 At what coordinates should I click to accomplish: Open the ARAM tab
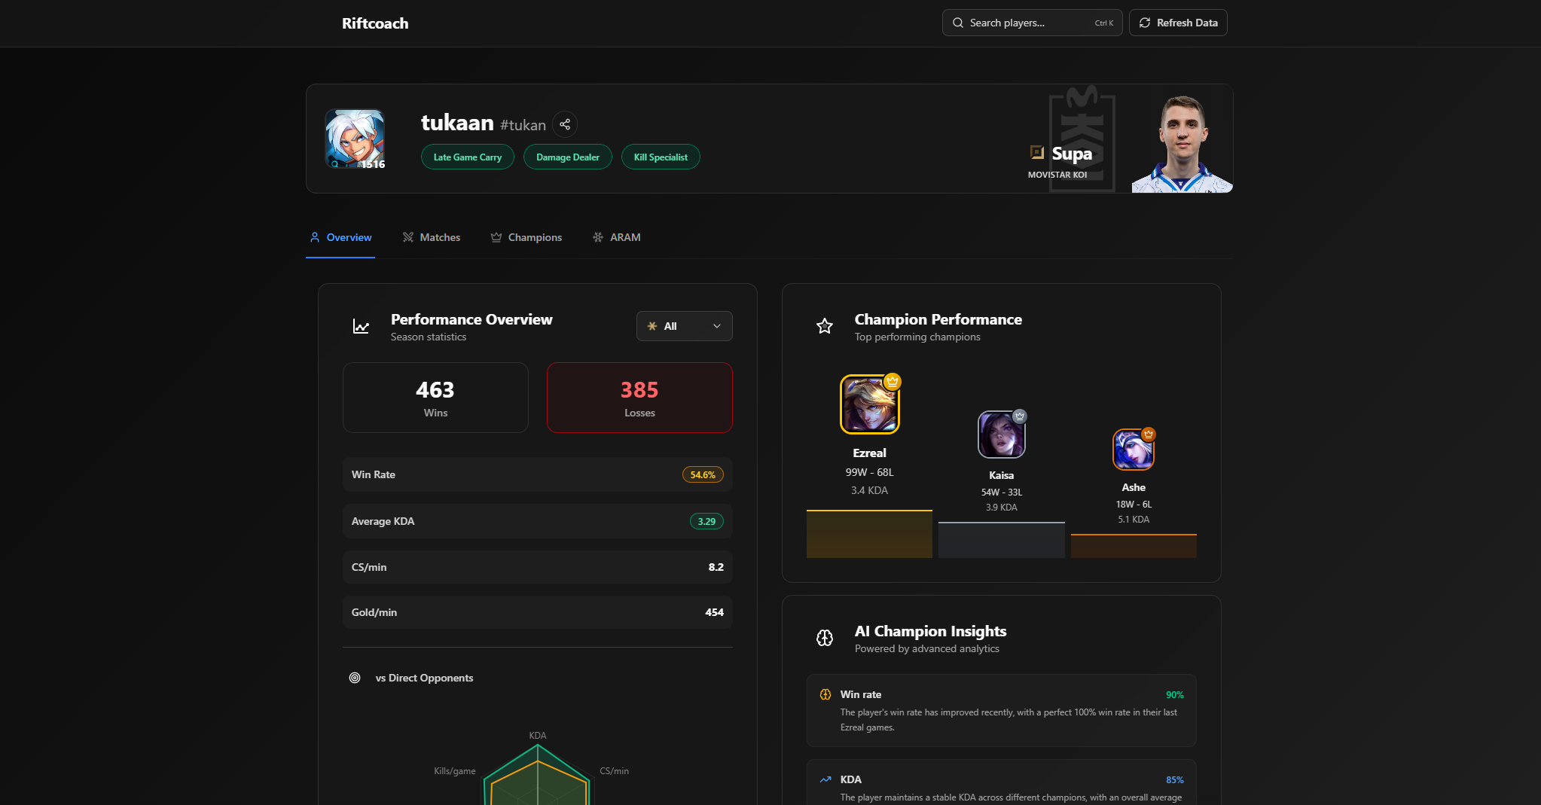click(616, 237)
